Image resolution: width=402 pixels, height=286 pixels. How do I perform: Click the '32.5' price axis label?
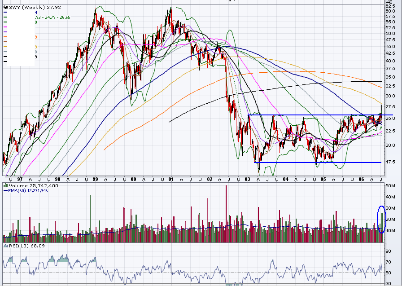click(x=390, y=86)
